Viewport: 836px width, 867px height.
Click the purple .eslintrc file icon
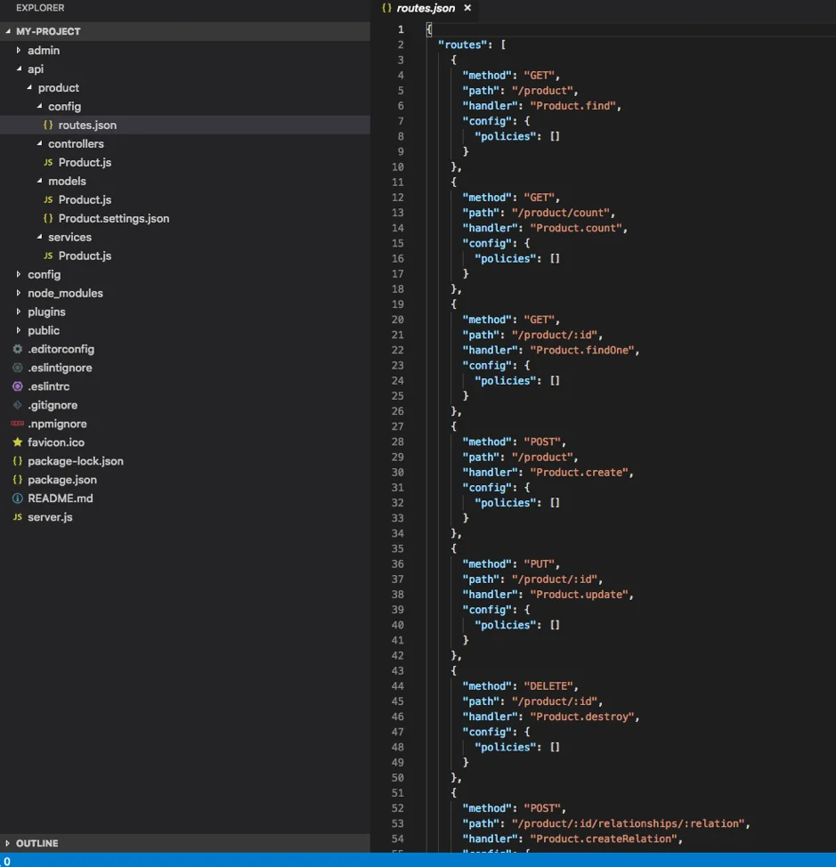(x=18, y=386)
